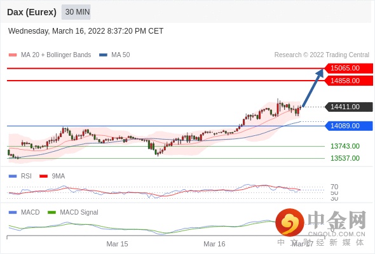The width and height of the screenshot is (375, 254).
Task: Click the Dax (Eurex) chart title
Action: [32, 12]
